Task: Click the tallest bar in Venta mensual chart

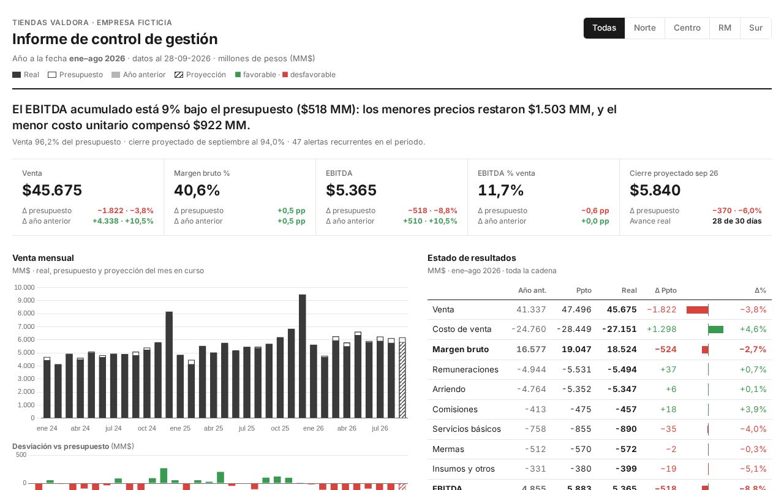Action: point(303,356)
